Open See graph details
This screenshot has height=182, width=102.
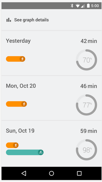pyautogui.click(x=51, y=20)
